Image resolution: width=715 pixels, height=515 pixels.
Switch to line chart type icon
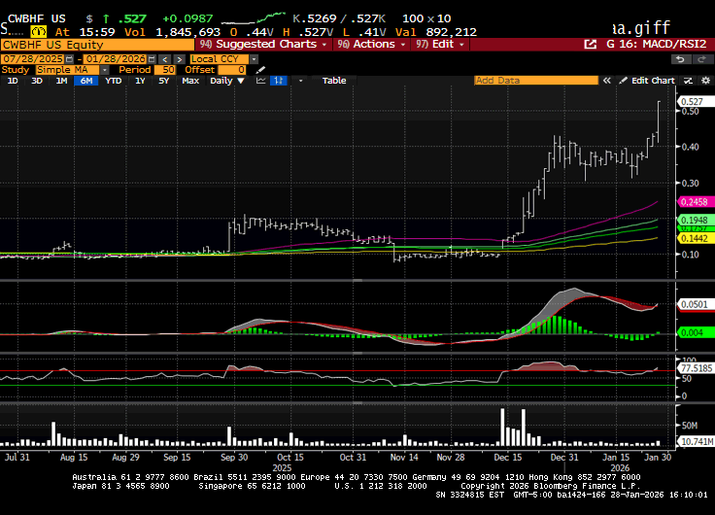(260, 81)
